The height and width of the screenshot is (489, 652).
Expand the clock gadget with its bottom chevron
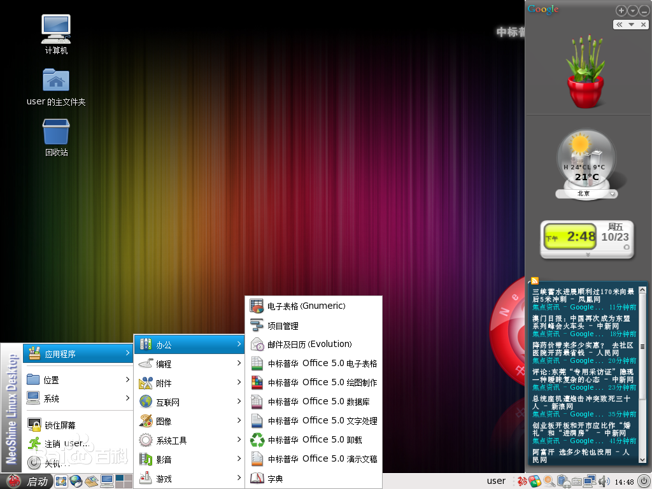(588, 255)
